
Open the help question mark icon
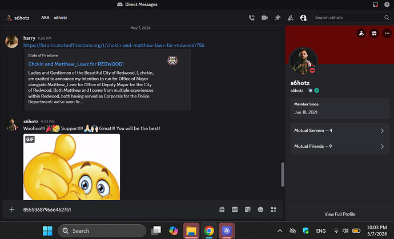tap(387, 5)
